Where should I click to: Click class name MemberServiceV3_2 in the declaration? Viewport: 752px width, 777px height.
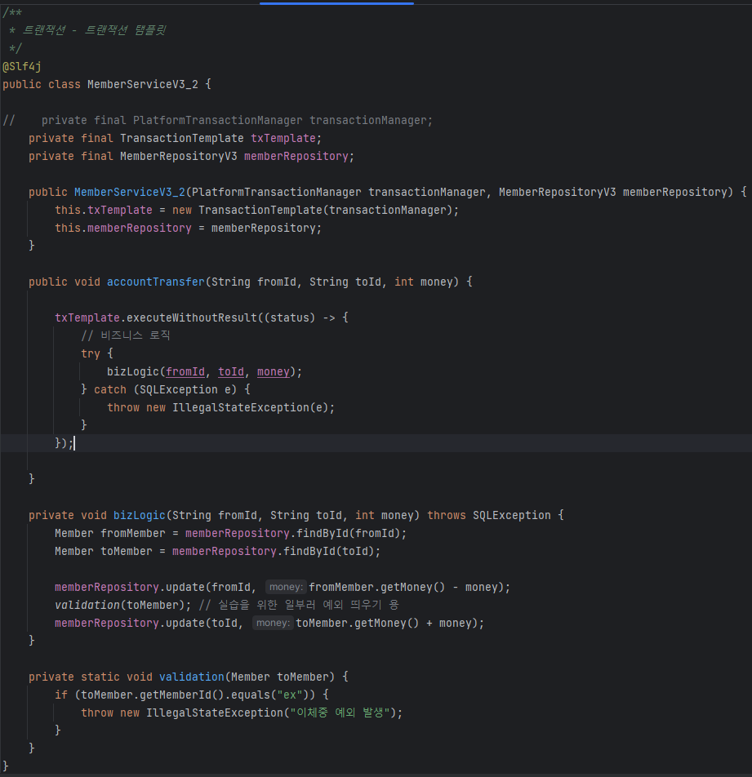click(143, 84)
